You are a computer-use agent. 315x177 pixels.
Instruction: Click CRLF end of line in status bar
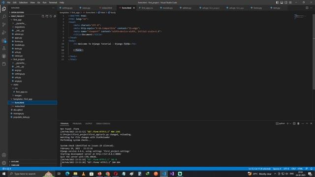point(293,169)
